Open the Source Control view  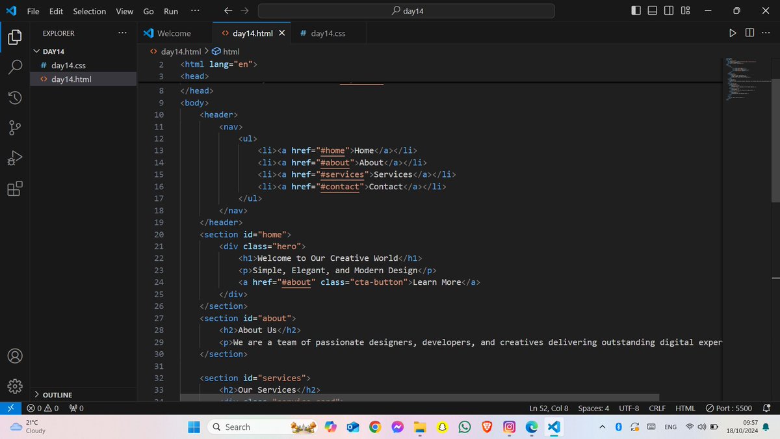(14, 128)
